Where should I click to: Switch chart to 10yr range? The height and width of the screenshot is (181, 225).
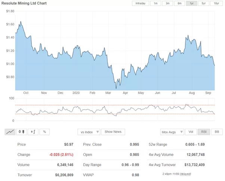[216, 3]
